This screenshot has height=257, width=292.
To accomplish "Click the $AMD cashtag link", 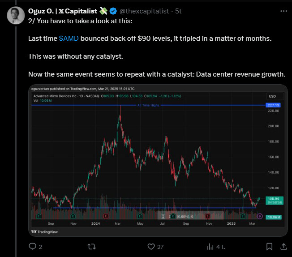I will [x=69, y=39].
